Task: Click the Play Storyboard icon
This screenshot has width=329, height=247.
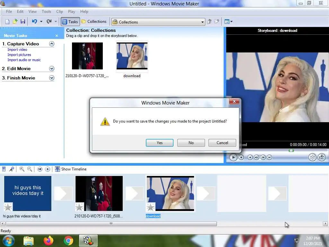Action: coord(48,169)
